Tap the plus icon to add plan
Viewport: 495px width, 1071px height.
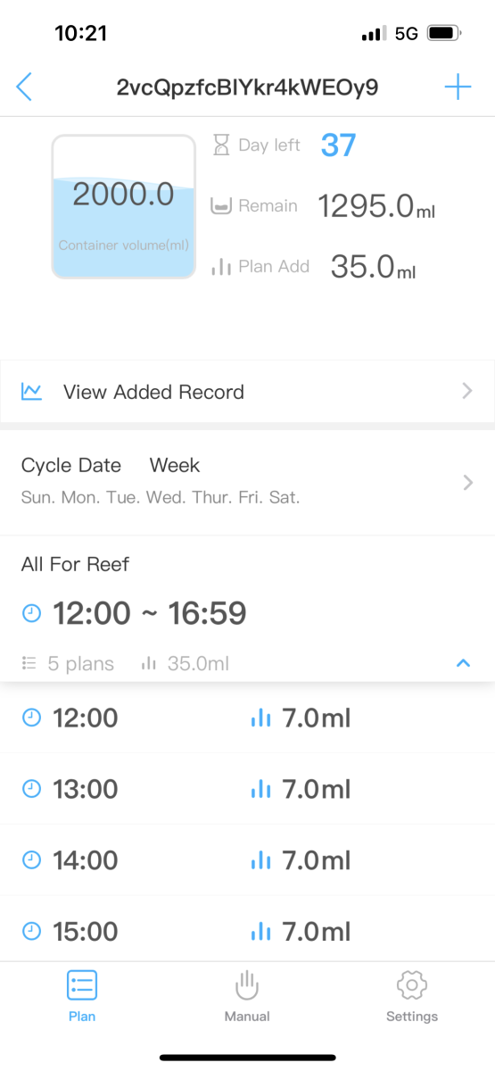pos(458,87)
